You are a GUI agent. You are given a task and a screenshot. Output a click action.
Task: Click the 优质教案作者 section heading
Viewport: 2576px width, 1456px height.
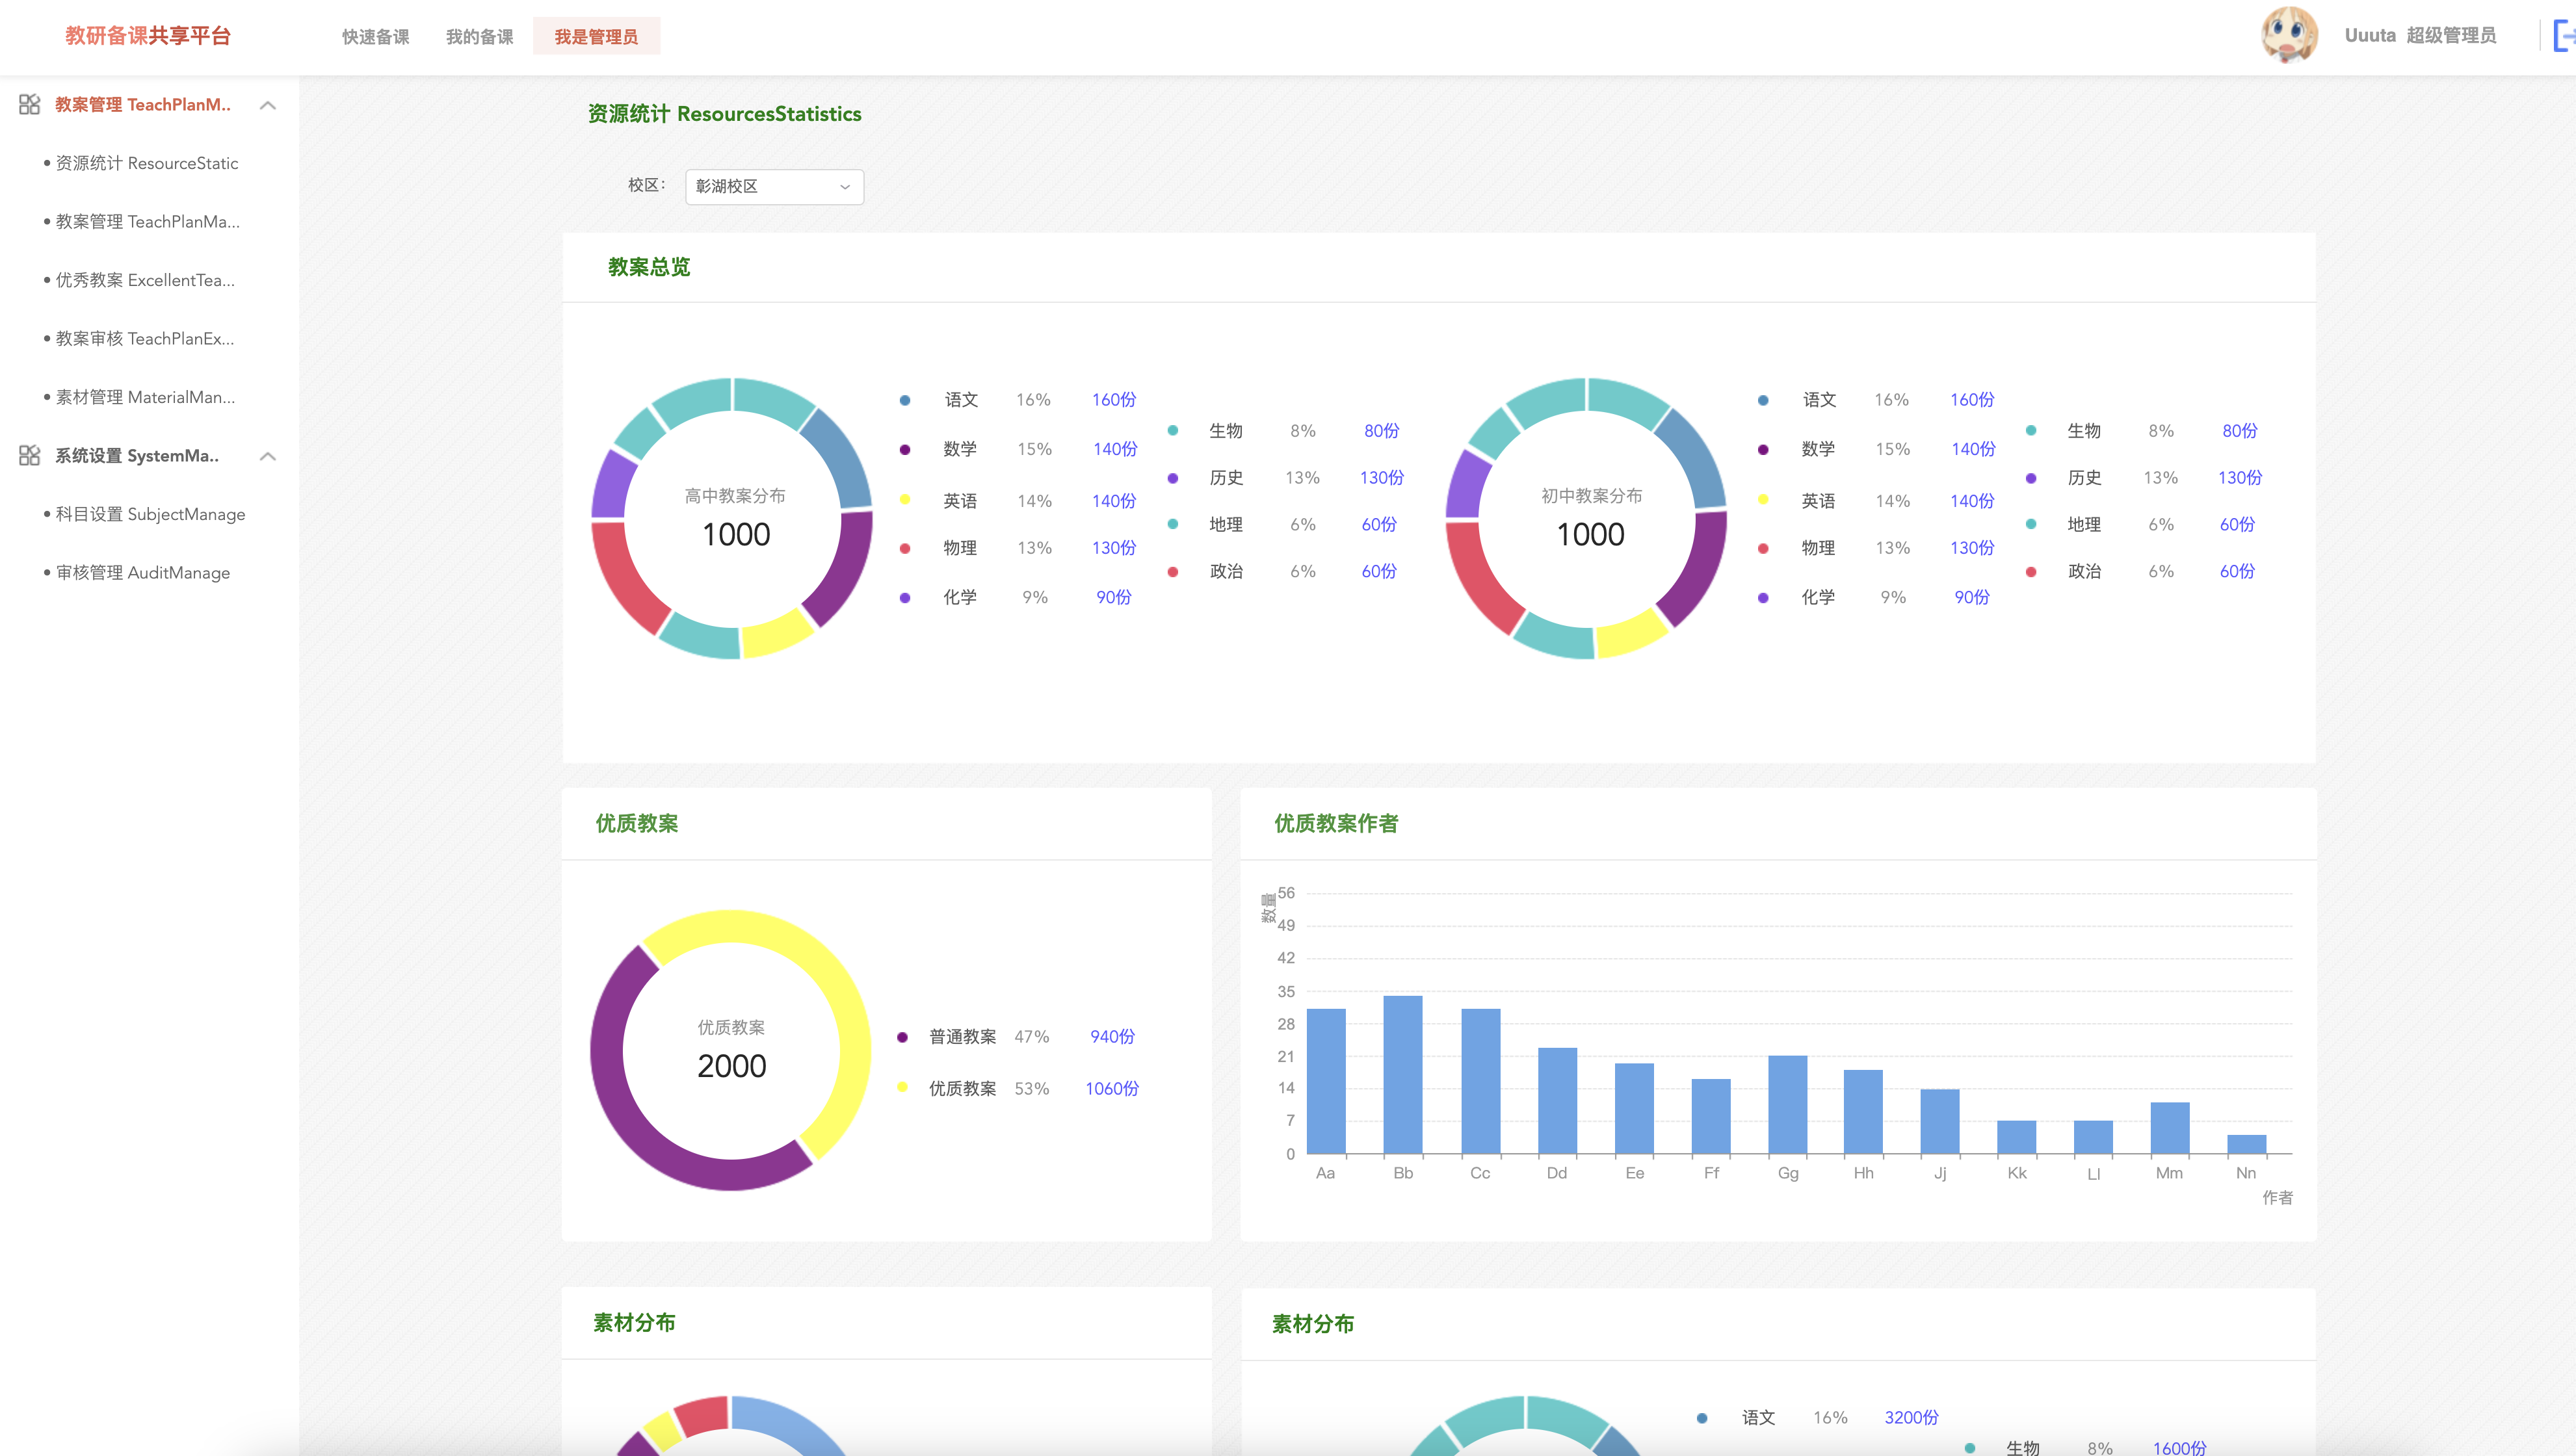(x=1336, y=823)
